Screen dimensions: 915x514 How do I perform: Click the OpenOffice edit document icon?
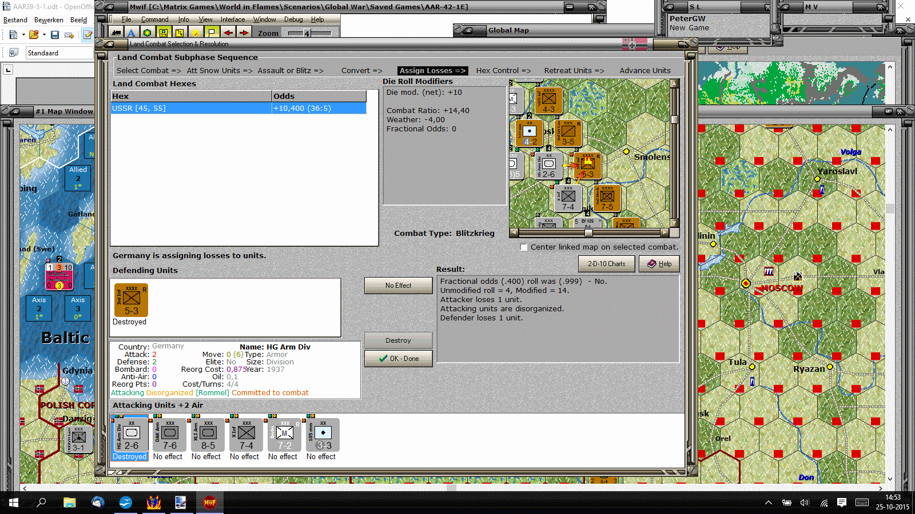pos(87,35)
